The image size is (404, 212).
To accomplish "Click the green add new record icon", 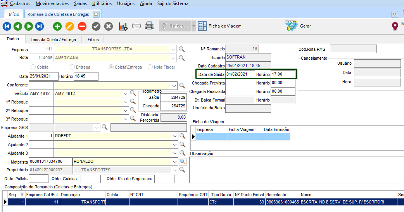I will pos(57,26).
